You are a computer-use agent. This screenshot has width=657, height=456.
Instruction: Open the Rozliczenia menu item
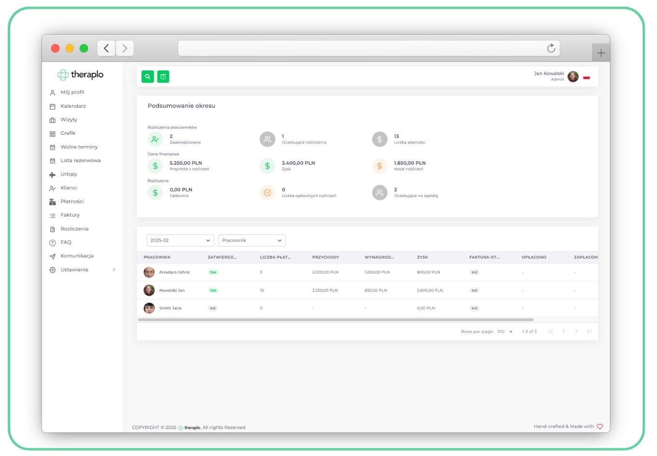74,229
